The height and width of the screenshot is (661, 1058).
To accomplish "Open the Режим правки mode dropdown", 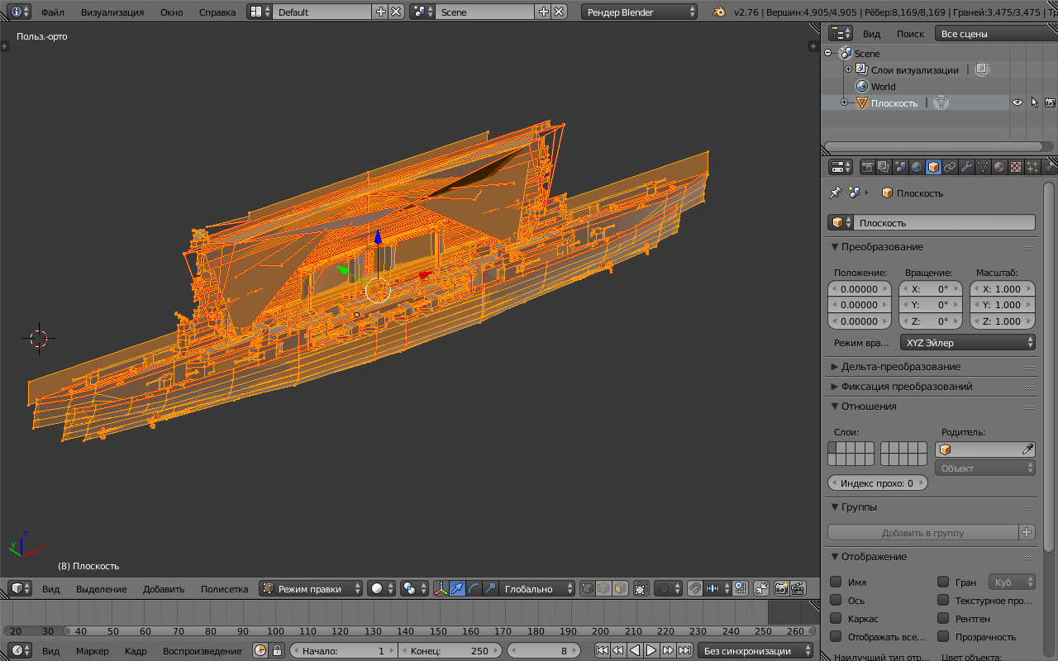I will 311,589.
